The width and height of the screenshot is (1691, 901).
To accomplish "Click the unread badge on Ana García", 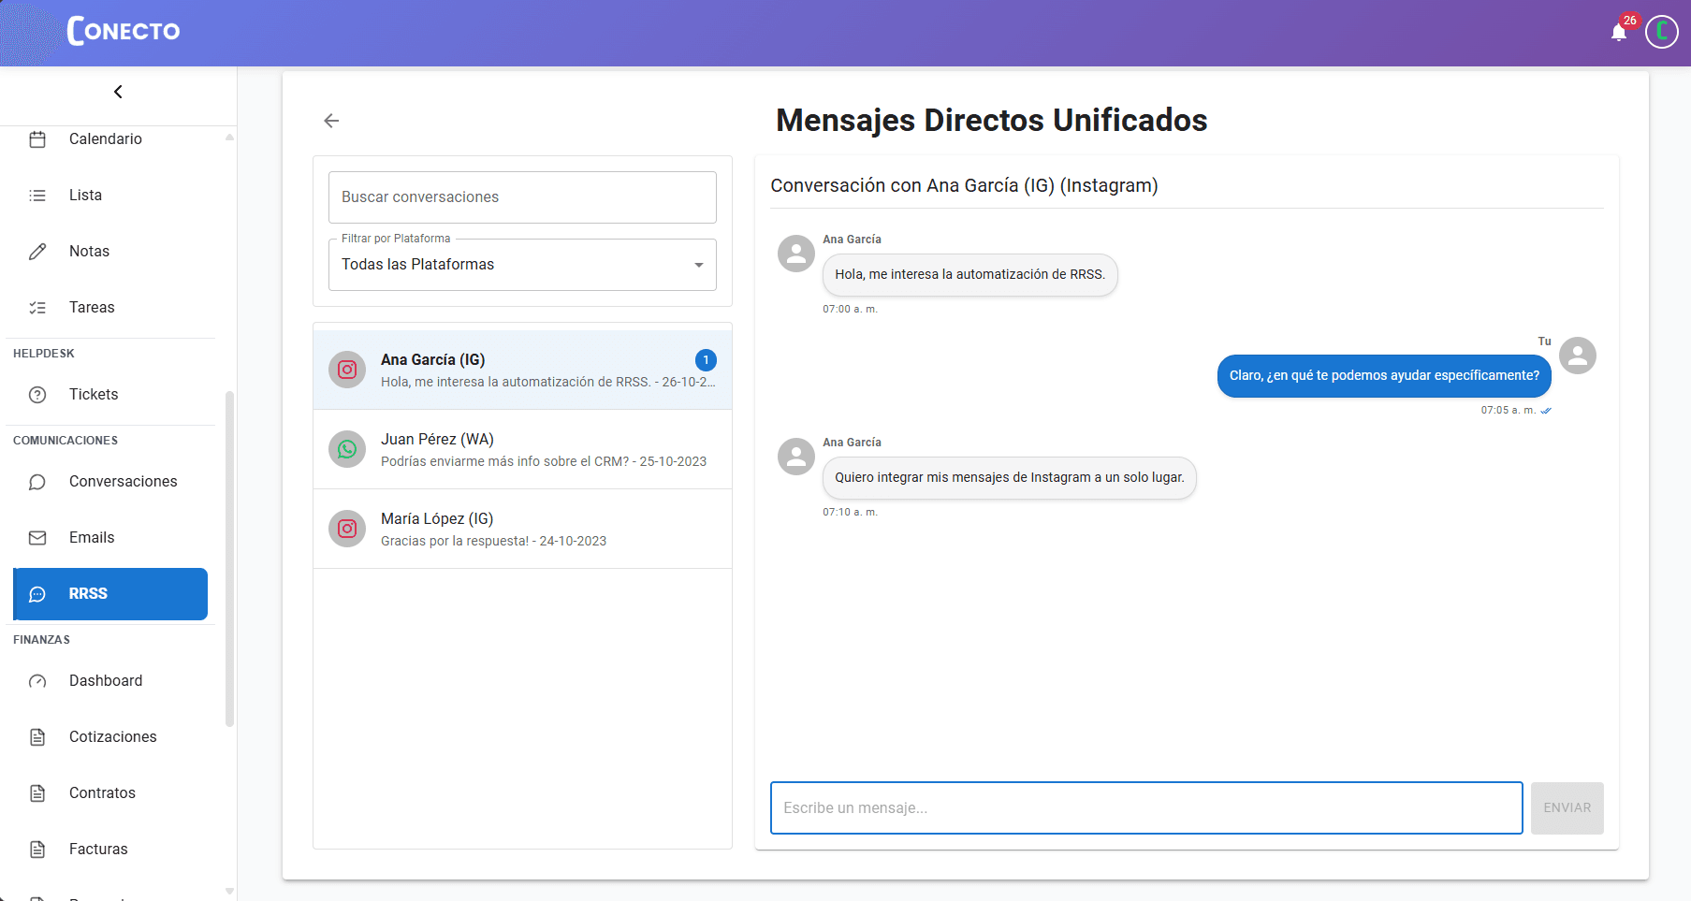I will tap(706, 360).
